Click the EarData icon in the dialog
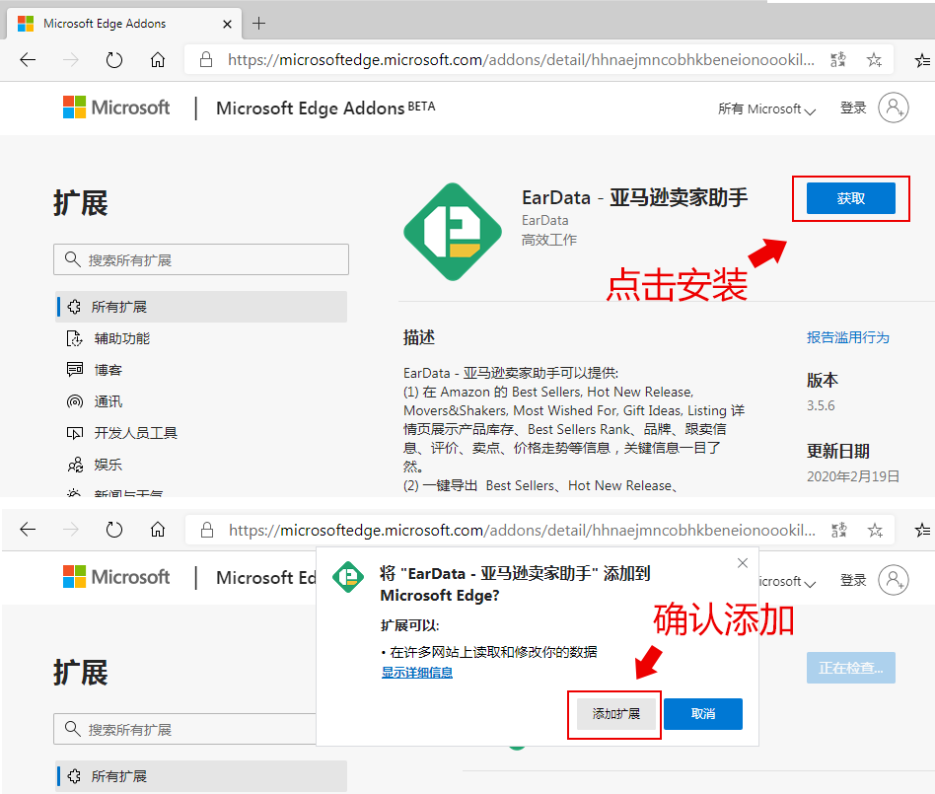This screenshot has width=935, height=794. [348, 577]
